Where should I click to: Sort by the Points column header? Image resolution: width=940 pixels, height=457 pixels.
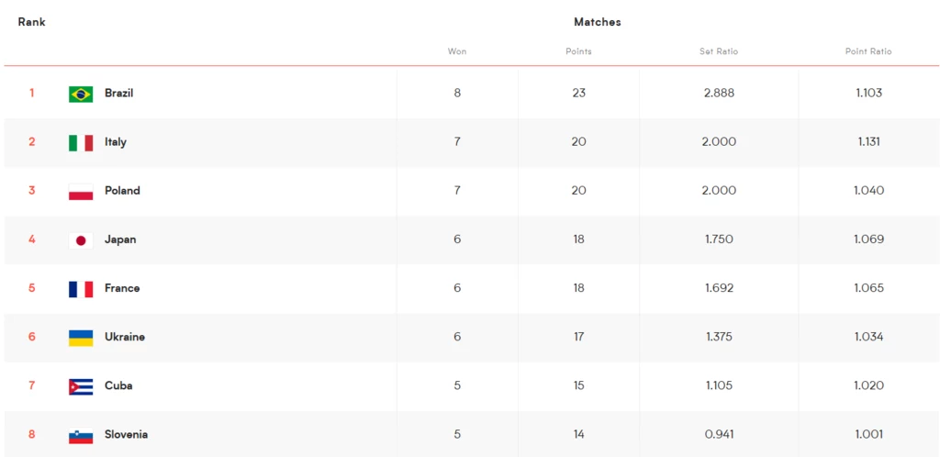[x=578, y=51]
